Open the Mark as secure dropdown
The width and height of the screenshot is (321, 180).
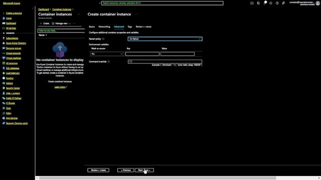pos(107,54)
